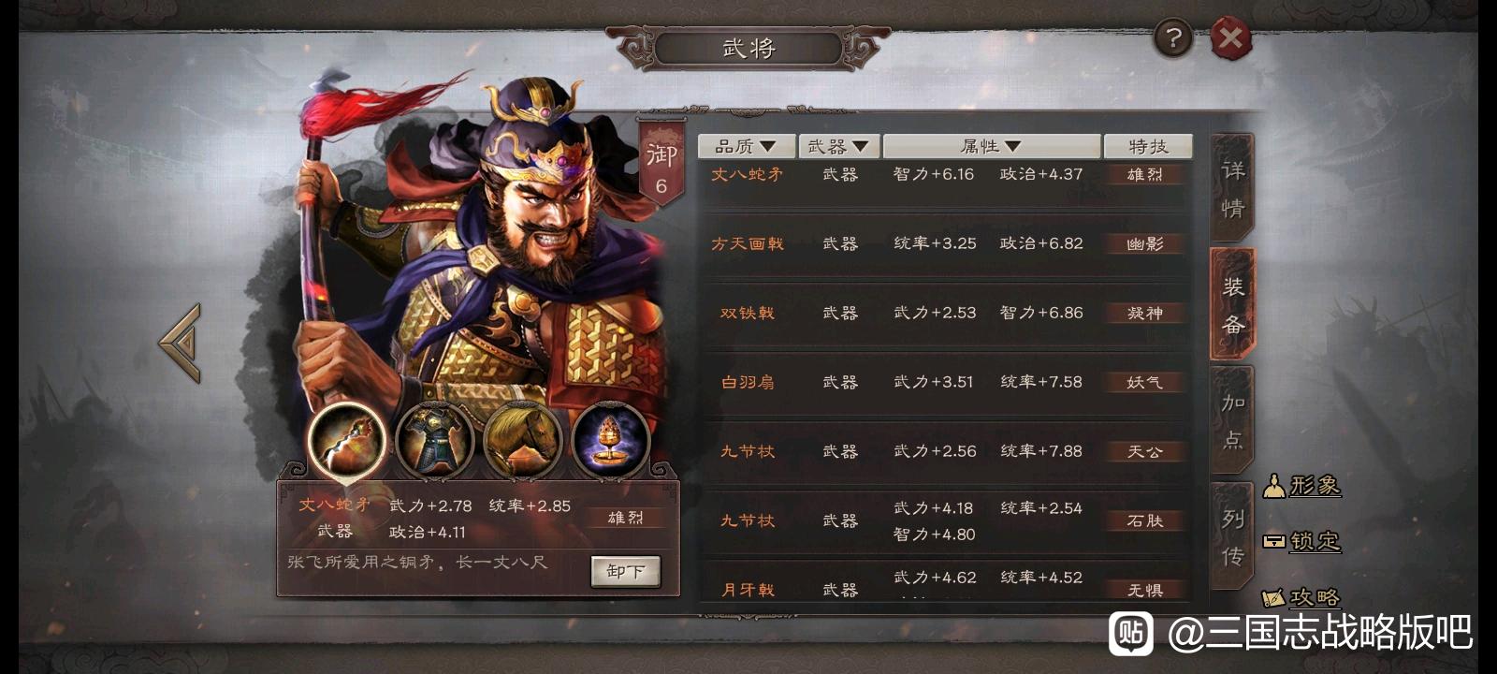The height and width of the screenshot is (674, 1497).
Task: Click the 形象 appearance icon link
Action: coord(1301,486)
